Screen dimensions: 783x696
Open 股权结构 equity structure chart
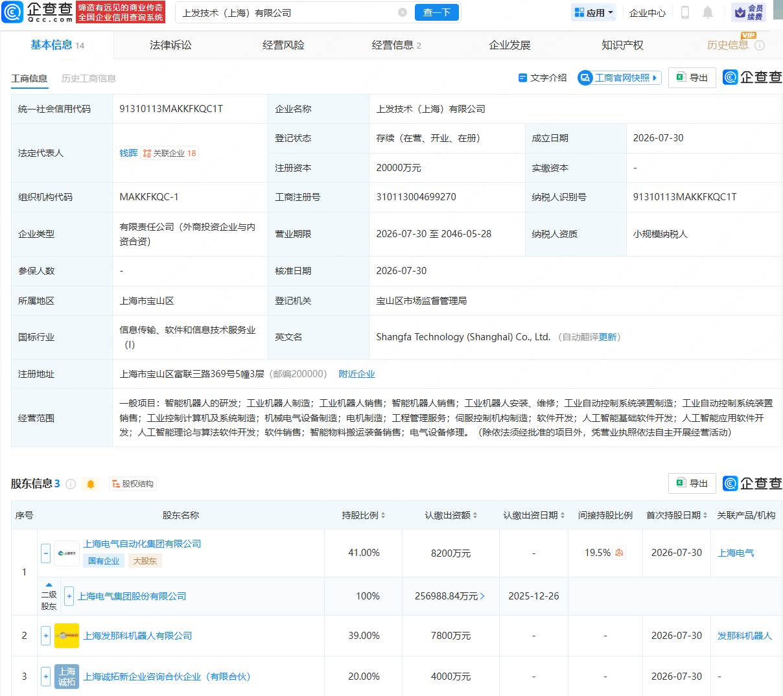[133, 484]
